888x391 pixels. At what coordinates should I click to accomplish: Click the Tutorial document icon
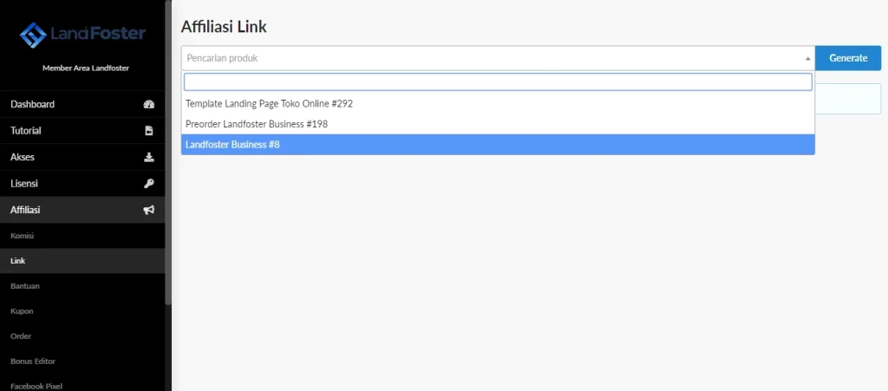(148, 131)
